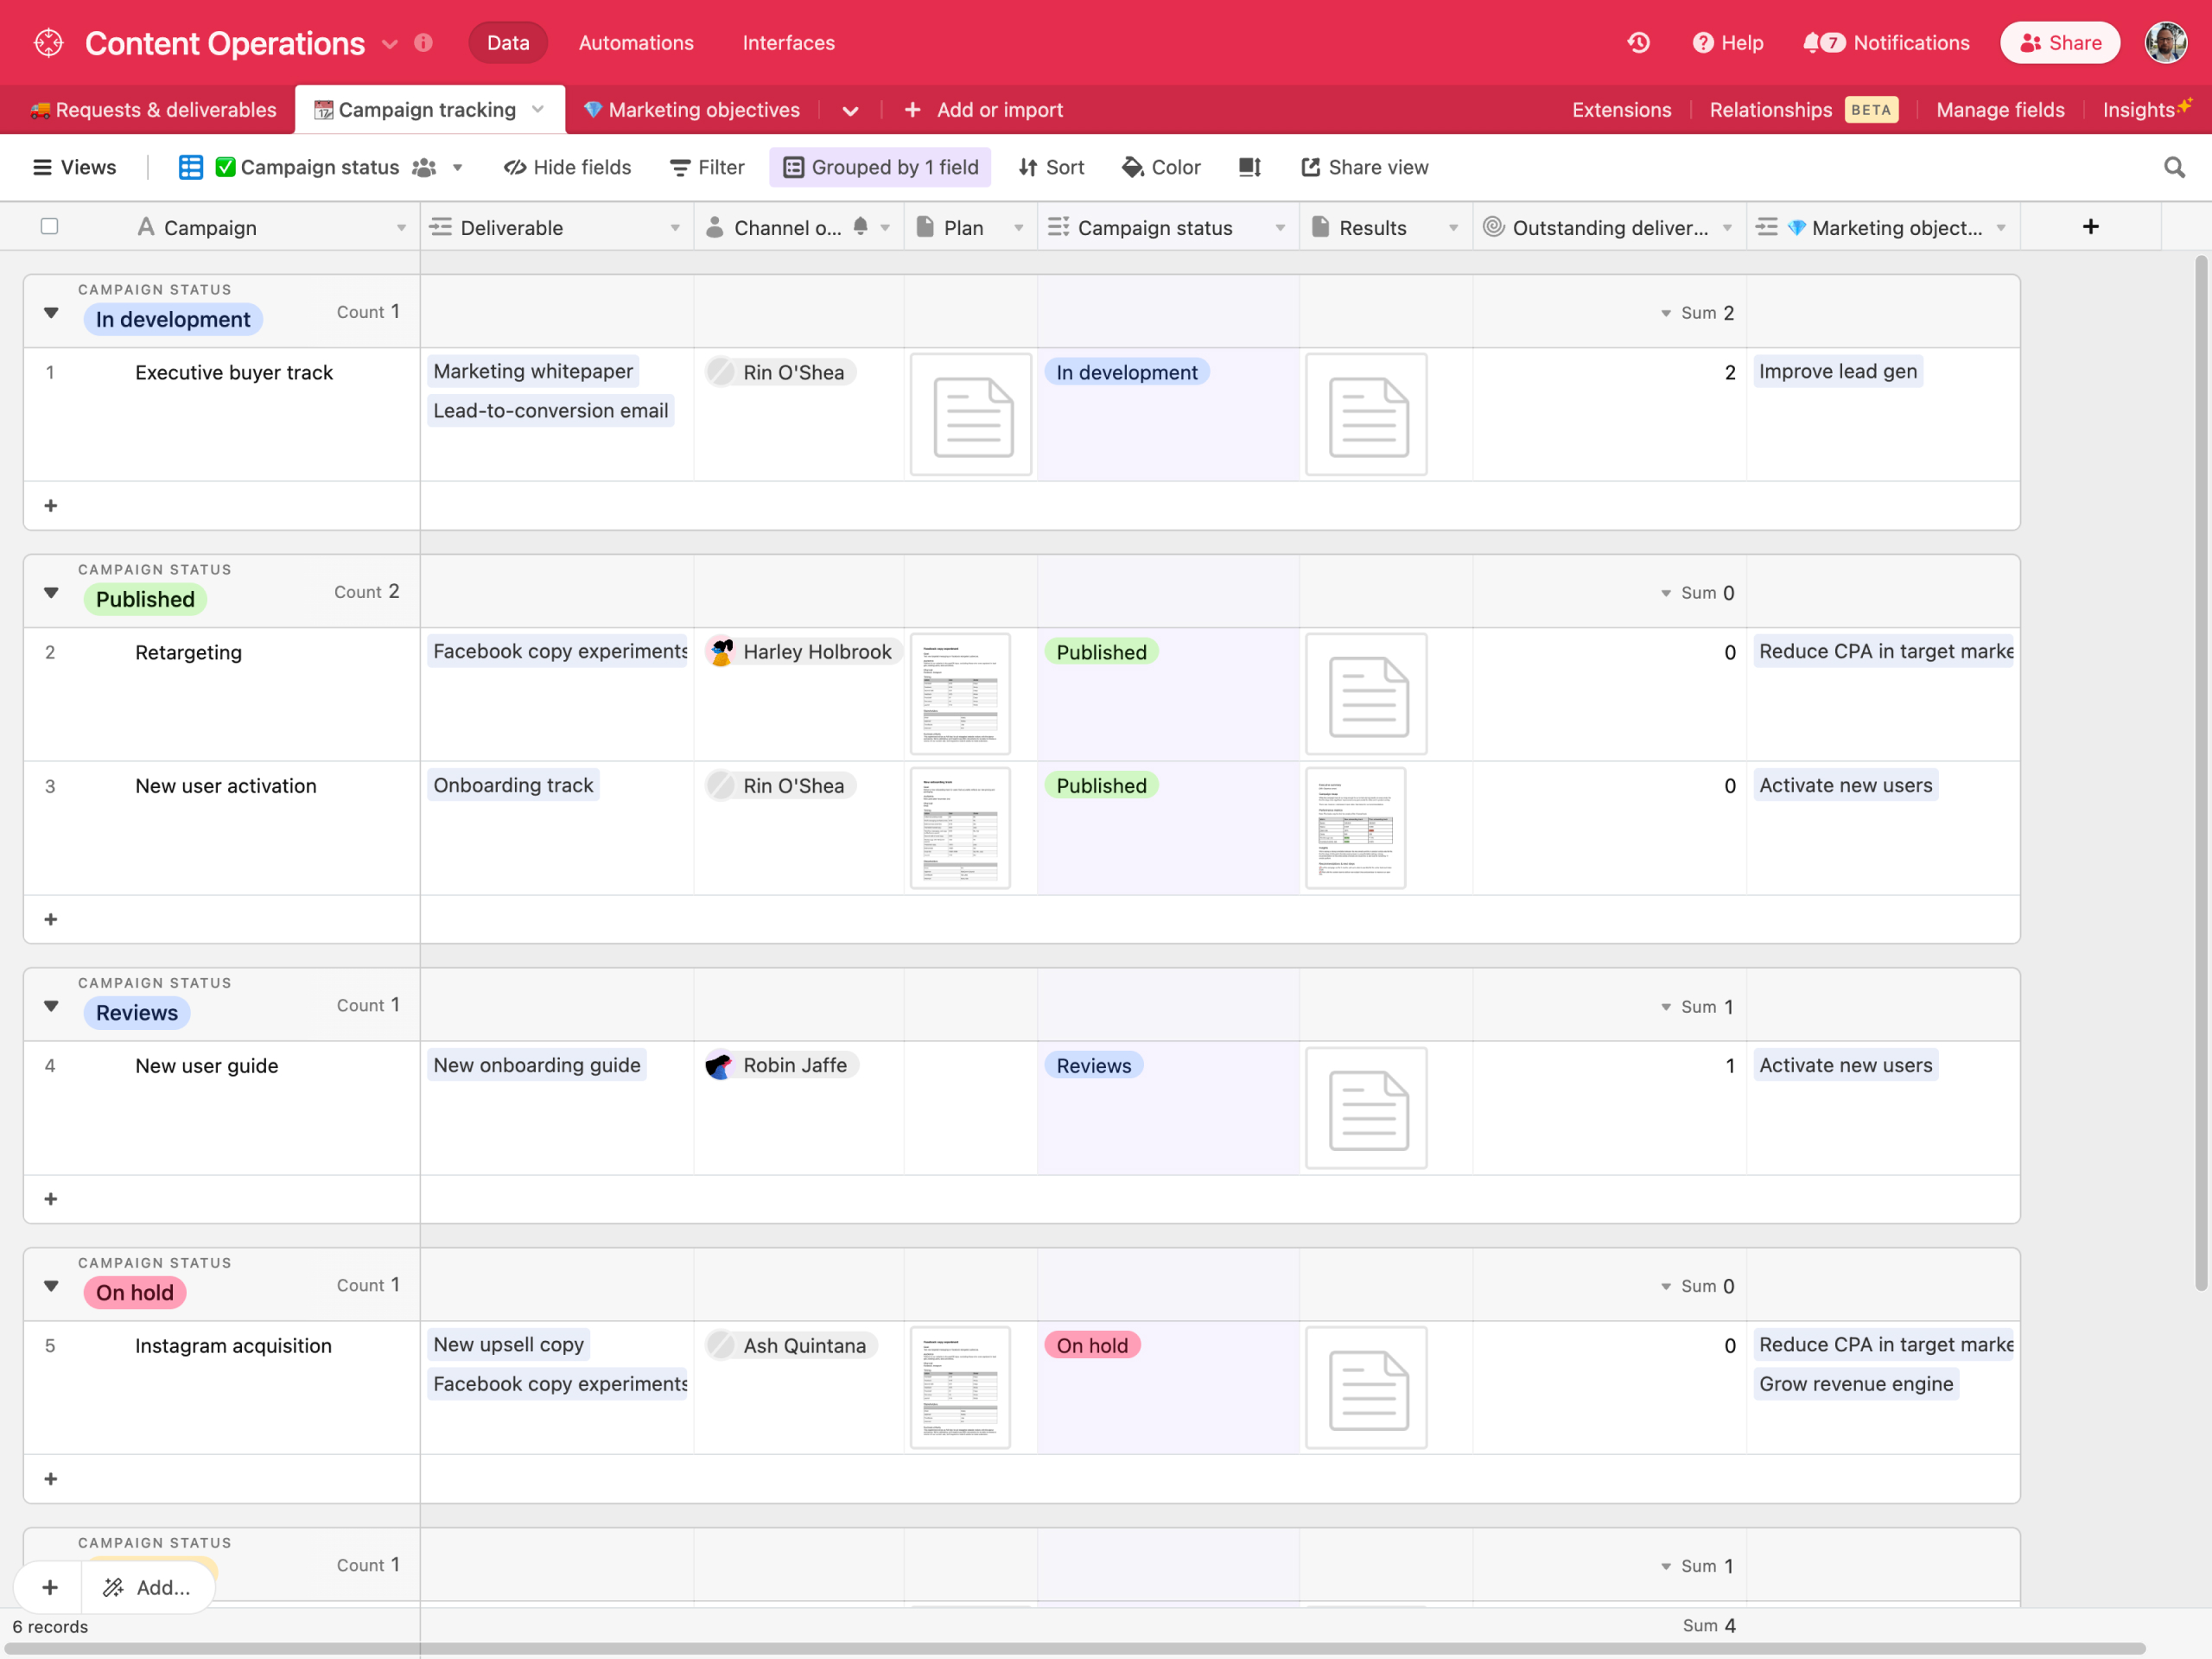Open Campaign field dropdown arrow

(x=401, y=228)
